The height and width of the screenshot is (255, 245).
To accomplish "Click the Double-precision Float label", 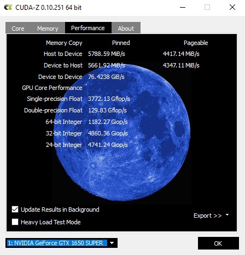I will coord(54,110).
